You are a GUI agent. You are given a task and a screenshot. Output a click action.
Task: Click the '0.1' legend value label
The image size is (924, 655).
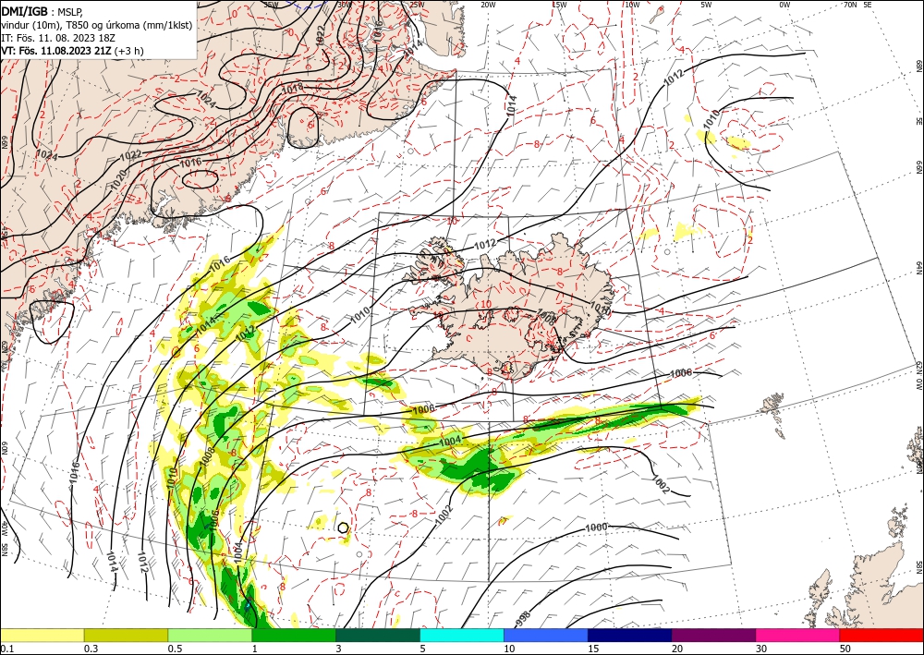6,649
